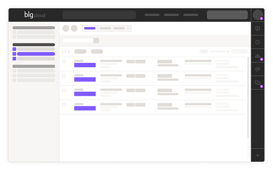Screen dimensions: 273x170
Task: Toggle the select-all checkbox in table header
Action: tap(64, 52)
